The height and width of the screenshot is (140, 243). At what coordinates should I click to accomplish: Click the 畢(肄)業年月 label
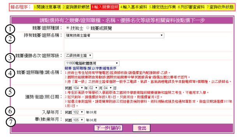point(49,119)
